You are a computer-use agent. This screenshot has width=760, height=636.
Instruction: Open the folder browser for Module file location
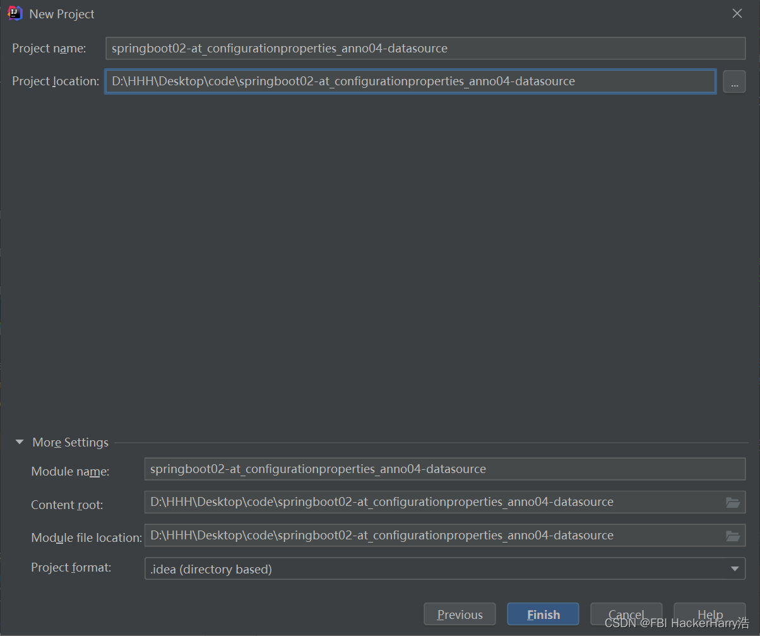point(732,536)
